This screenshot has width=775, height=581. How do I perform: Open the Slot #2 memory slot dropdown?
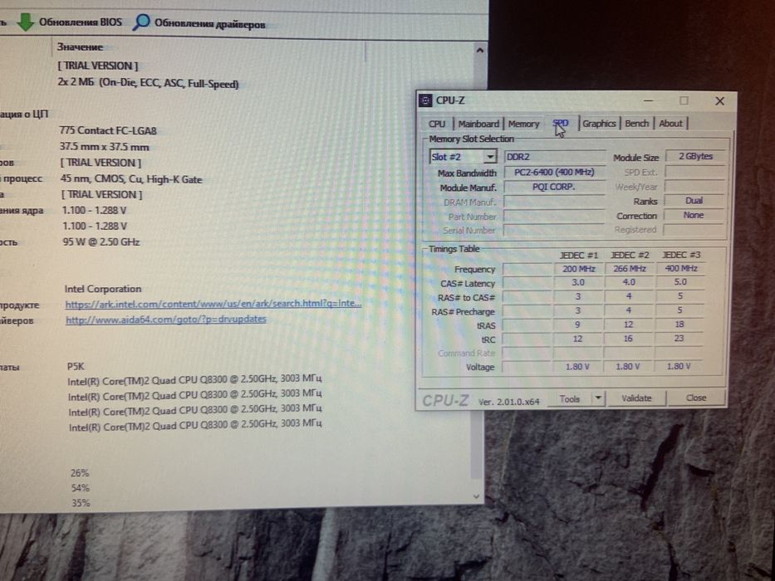[x=464, y=157]
